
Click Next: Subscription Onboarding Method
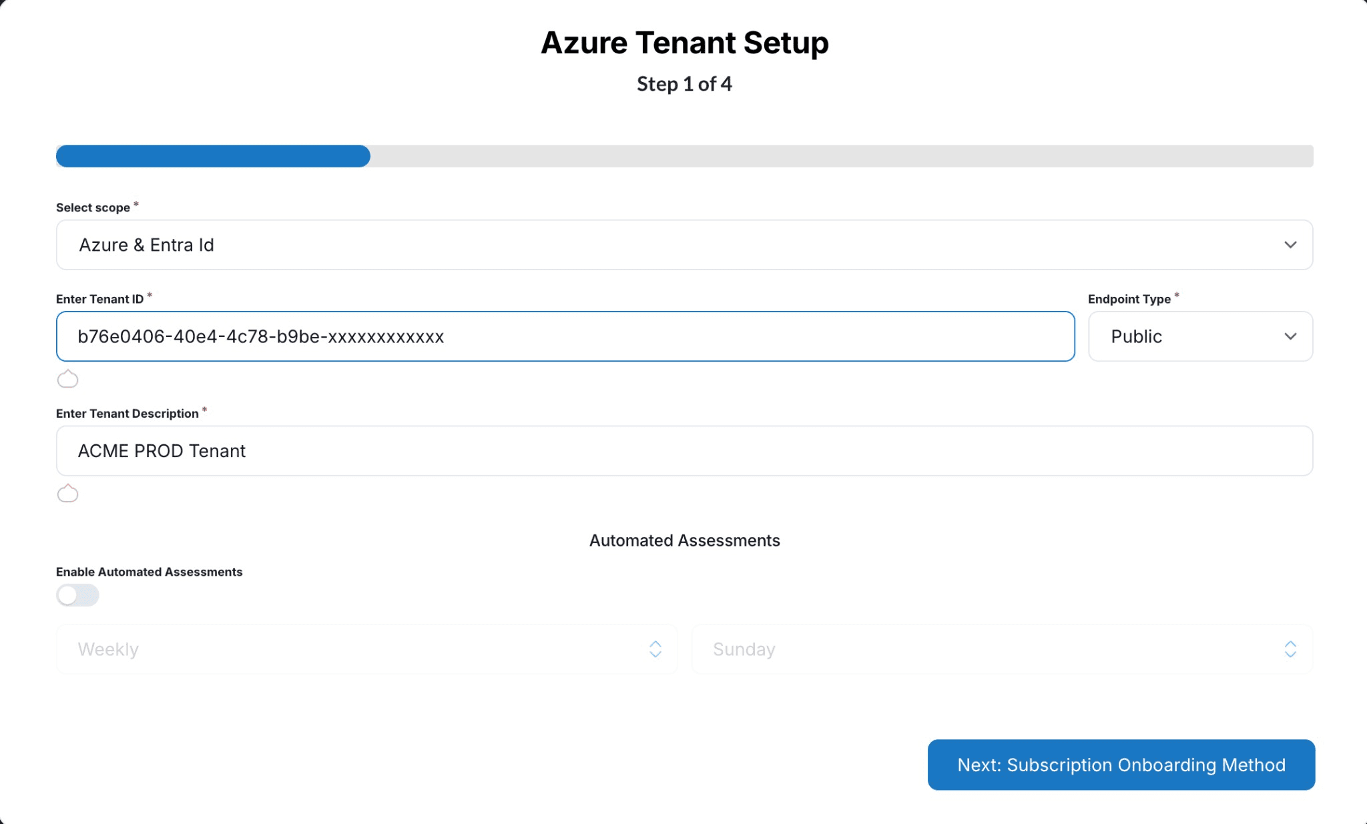tap(1121, 765)
